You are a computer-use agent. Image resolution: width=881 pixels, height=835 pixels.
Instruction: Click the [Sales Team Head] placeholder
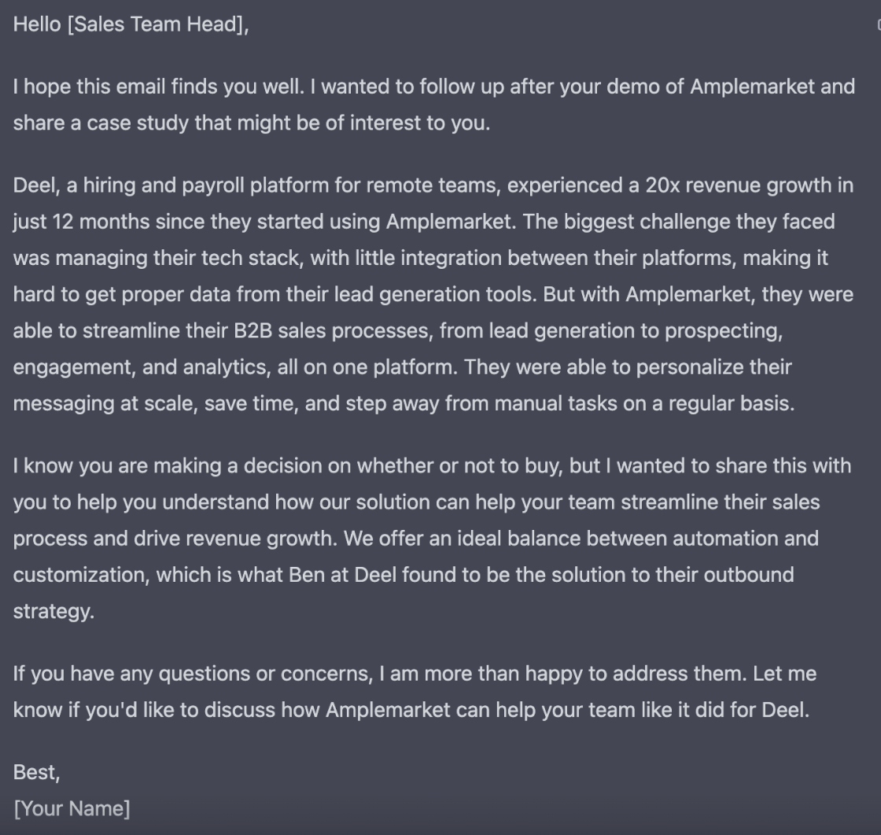coord(156,24)
